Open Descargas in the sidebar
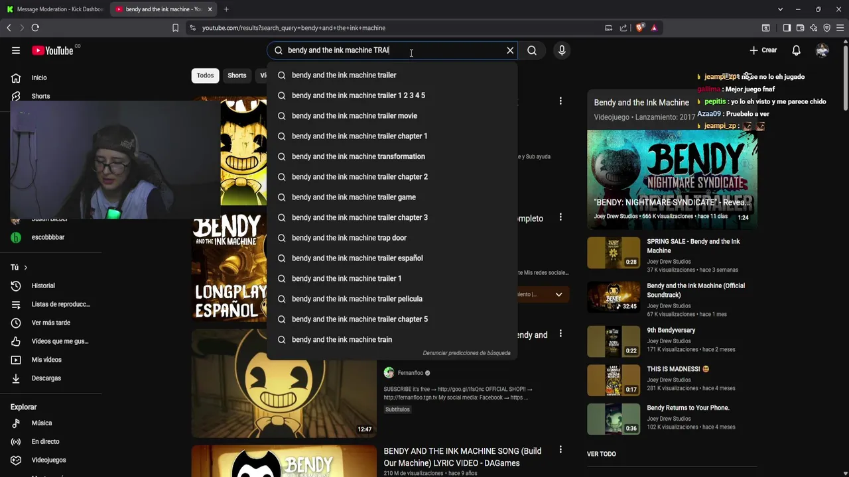Screen dimensions: 849x477 coord(46,378)
